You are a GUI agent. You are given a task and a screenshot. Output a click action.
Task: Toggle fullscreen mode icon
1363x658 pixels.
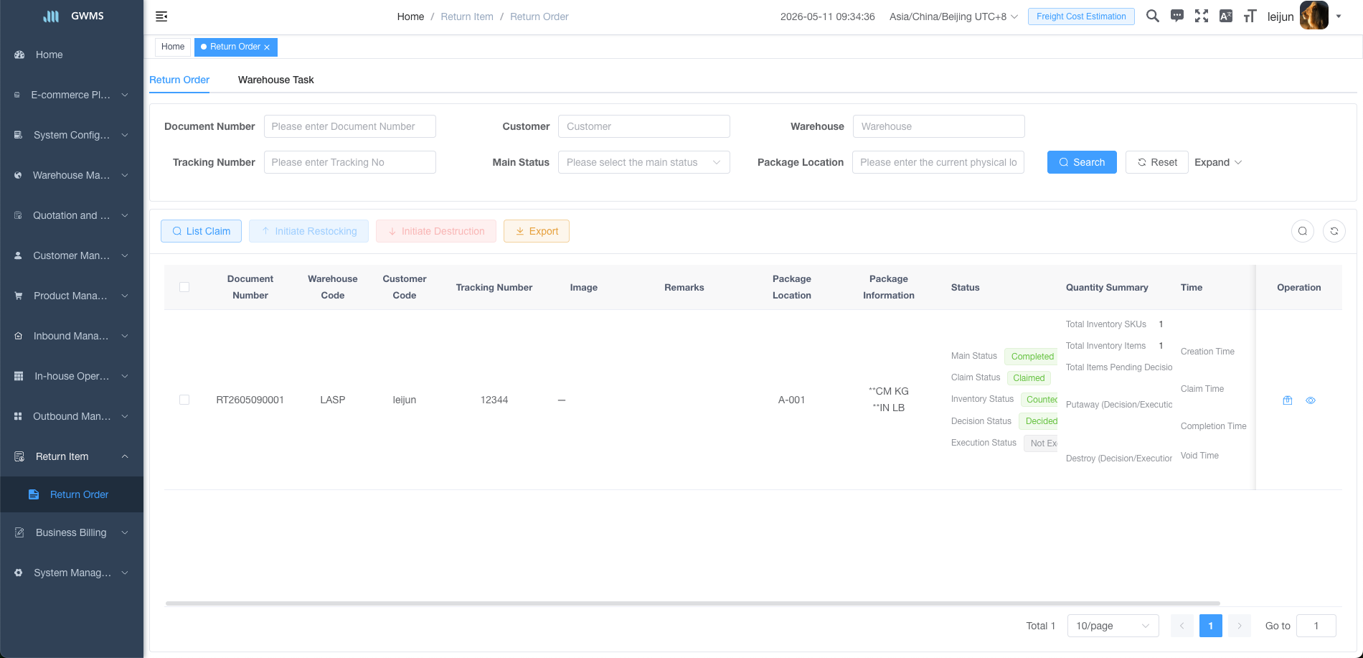(1202, 16)
